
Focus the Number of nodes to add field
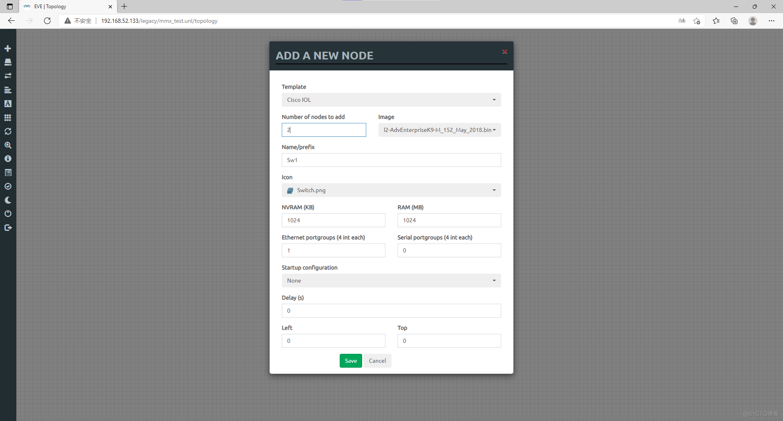pos(324,130)
